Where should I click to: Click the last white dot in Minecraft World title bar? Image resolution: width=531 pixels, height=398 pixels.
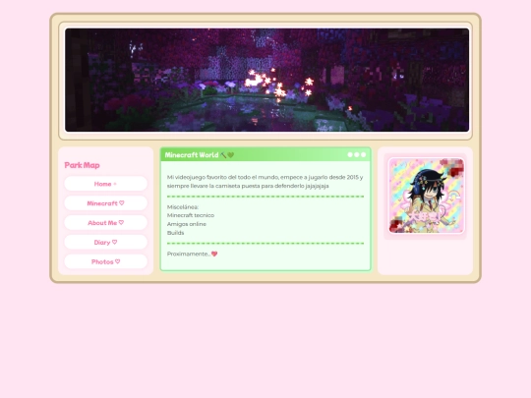click(364, 154)
